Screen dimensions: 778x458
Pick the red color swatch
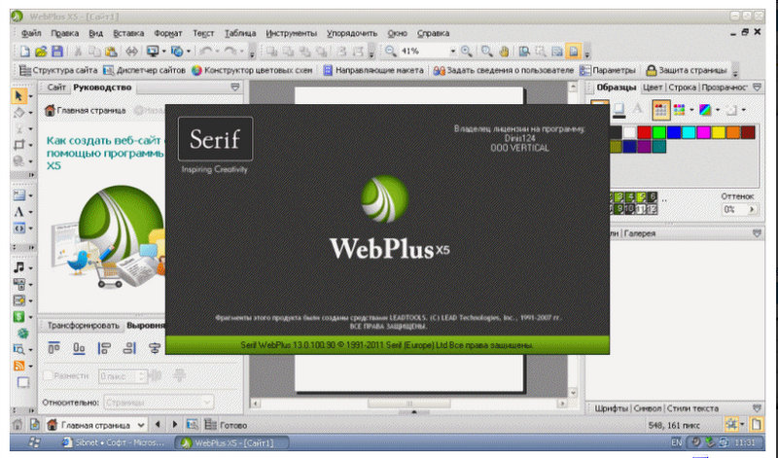pyautogui.click(x=644, y=132)
